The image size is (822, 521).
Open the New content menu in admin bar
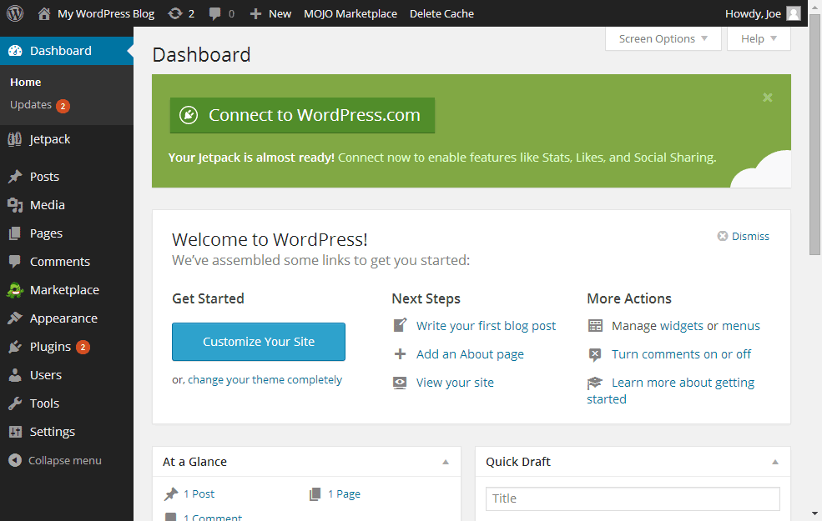(270, 13)
